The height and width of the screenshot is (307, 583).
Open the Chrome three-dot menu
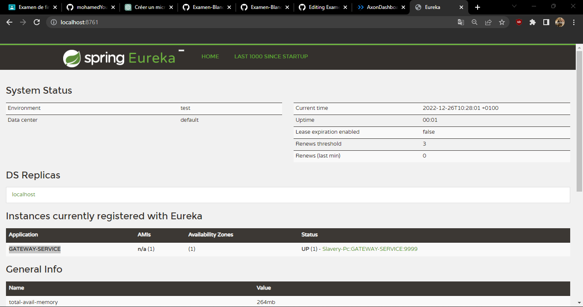[574, 22]
